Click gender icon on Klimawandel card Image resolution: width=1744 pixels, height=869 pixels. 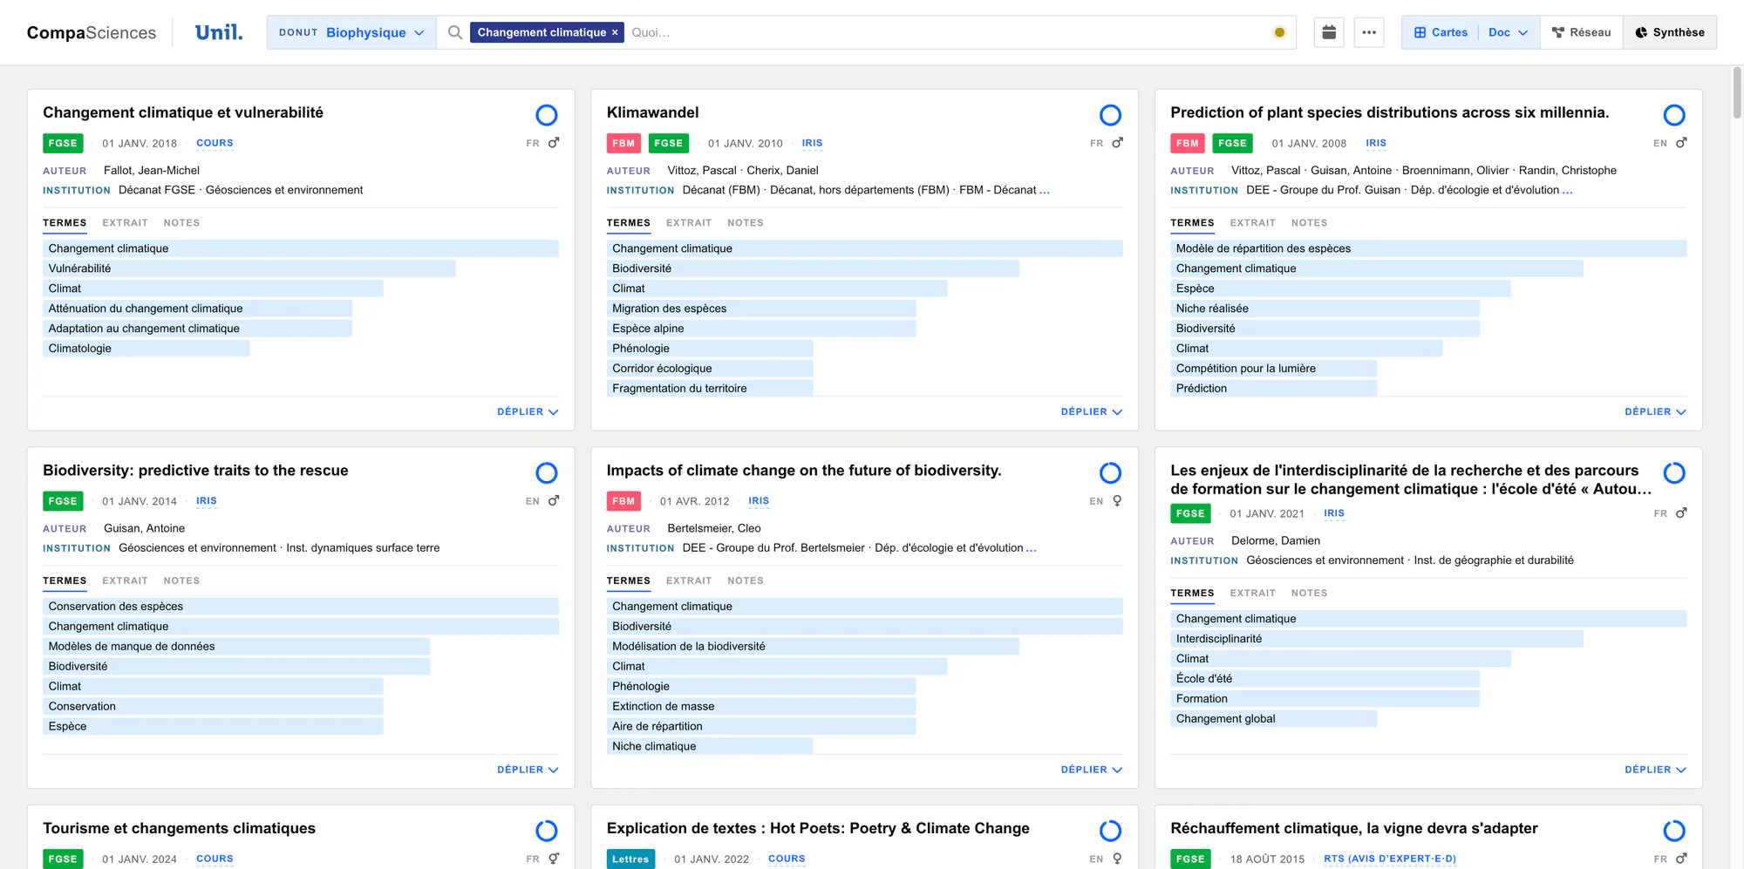1117,143
